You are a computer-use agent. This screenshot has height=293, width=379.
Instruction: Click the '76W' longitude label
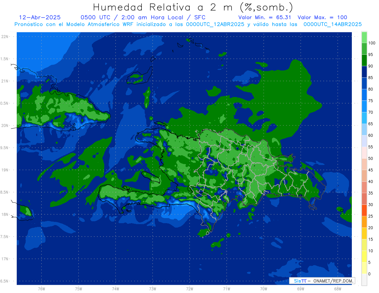(x=41, y=289)
